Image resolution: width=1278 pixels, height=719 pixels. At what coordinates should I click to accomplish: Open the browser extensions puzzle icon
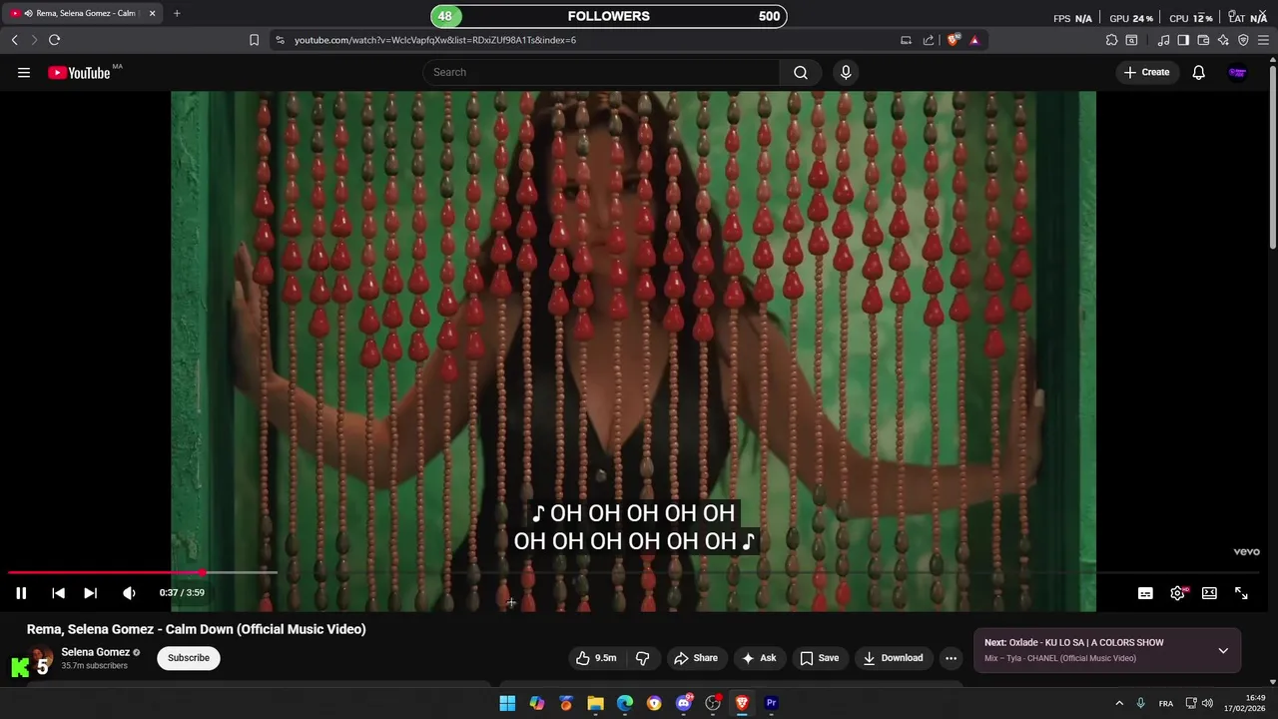point(1111,40)
